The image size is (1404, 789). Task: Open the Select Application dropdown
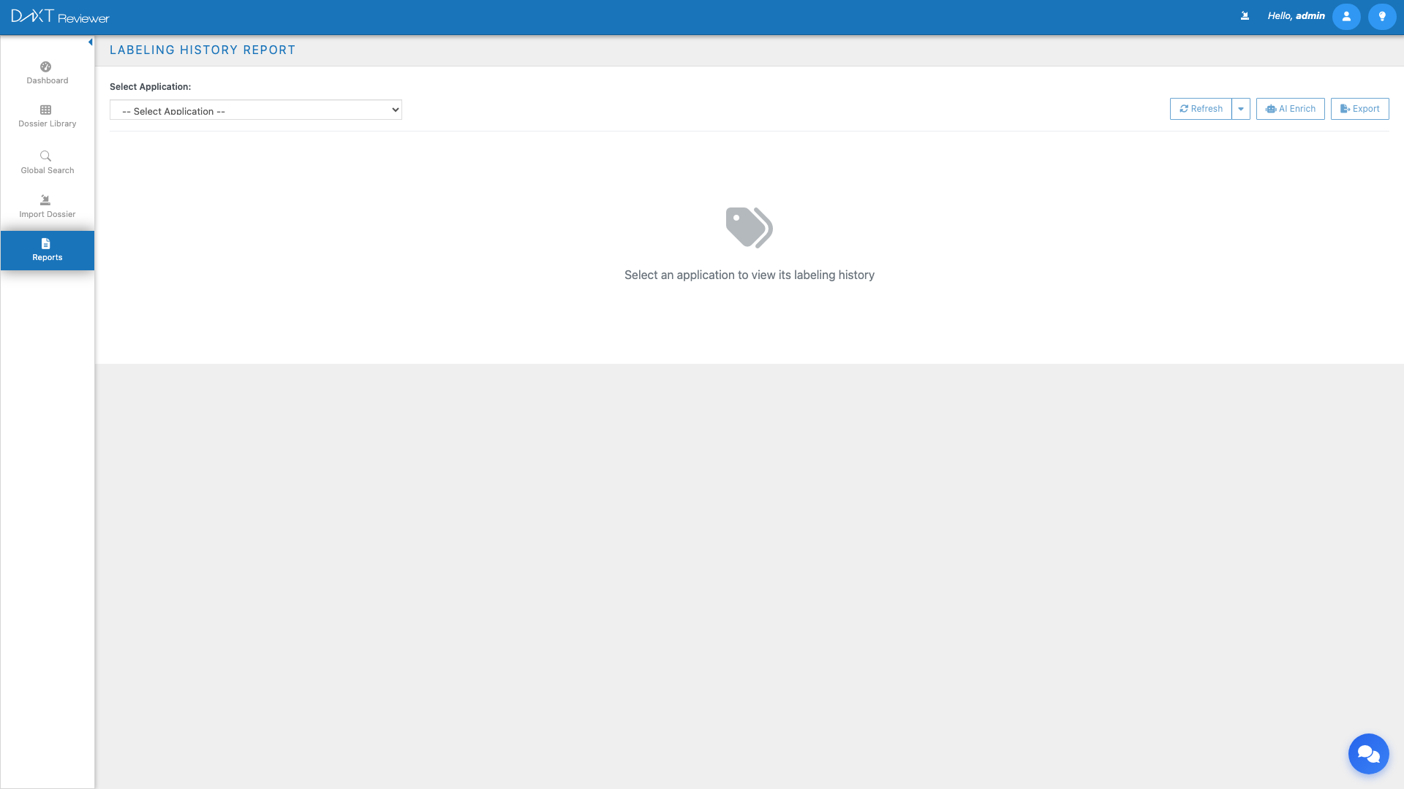(x=255, y=110)
